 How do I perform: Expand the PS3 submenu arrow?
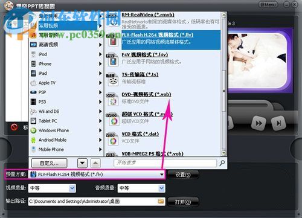[x=100, y=101]
